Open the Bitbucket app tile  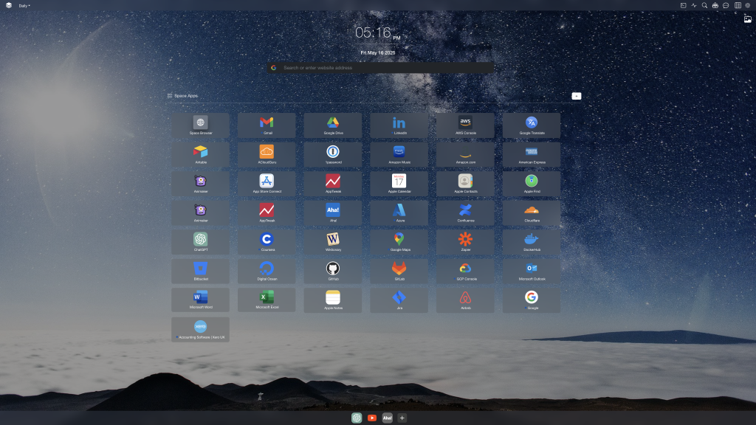click(200, 272)
